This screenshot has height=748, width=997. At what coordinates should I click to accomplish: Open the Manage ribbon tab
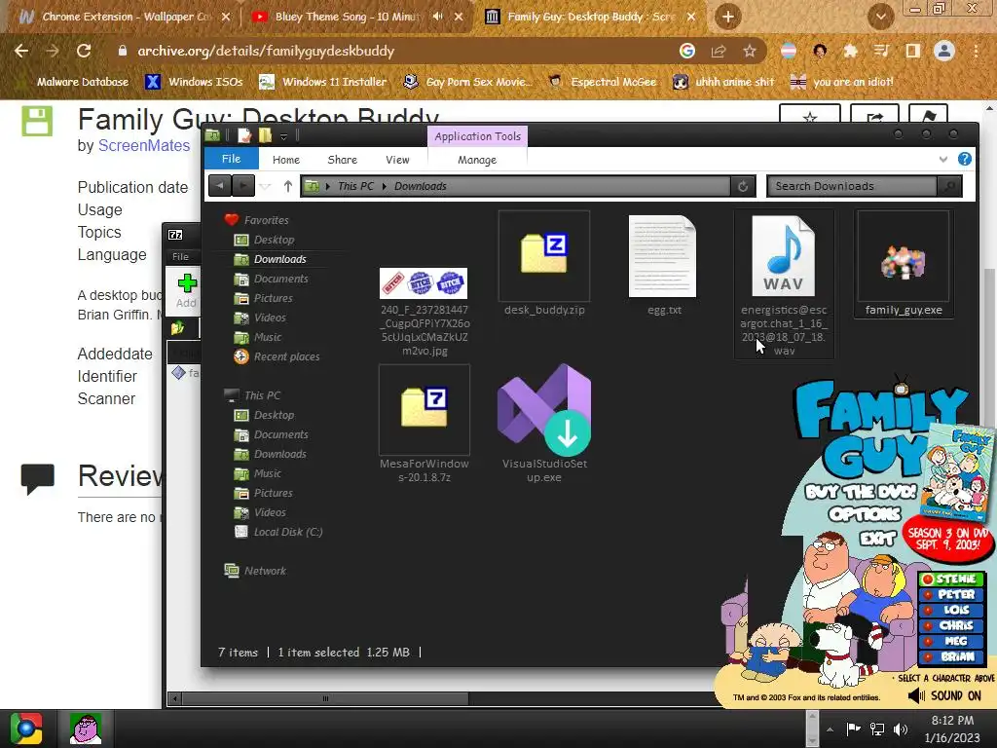coord(477,160)
